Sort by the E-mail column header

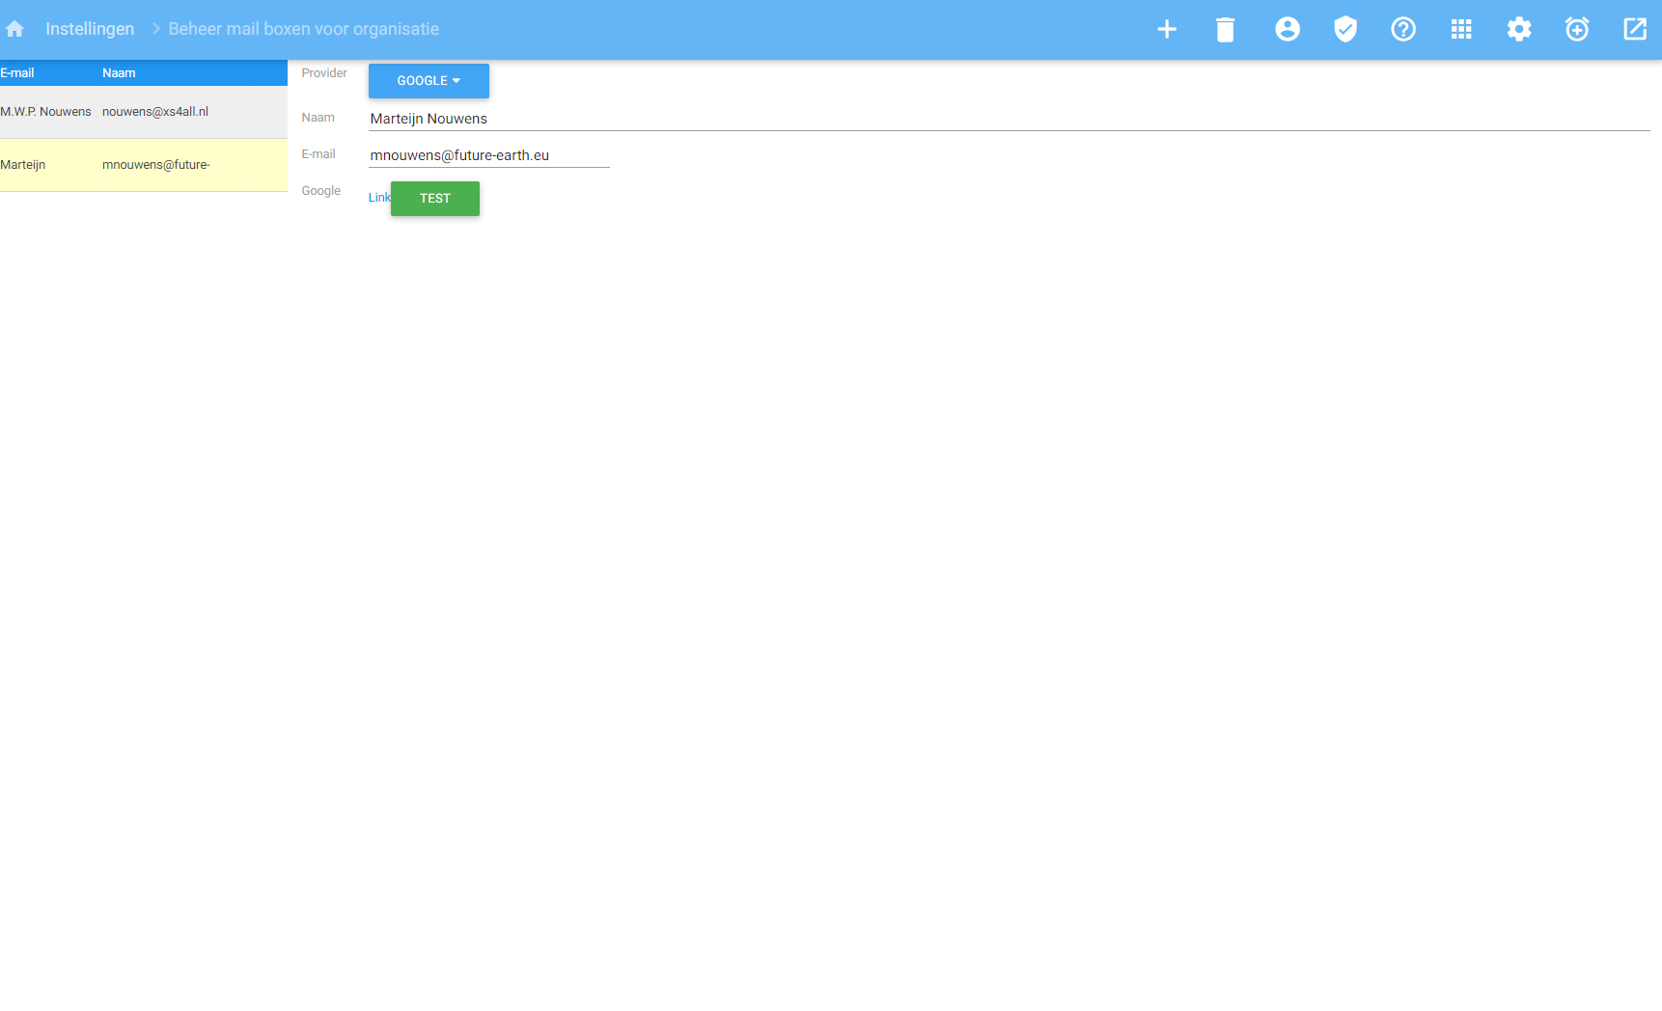click(x=17, y=73)
